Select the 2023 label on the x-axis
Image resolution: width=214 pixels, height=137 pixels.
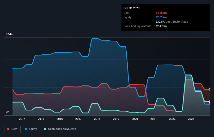tap(191, 119)
